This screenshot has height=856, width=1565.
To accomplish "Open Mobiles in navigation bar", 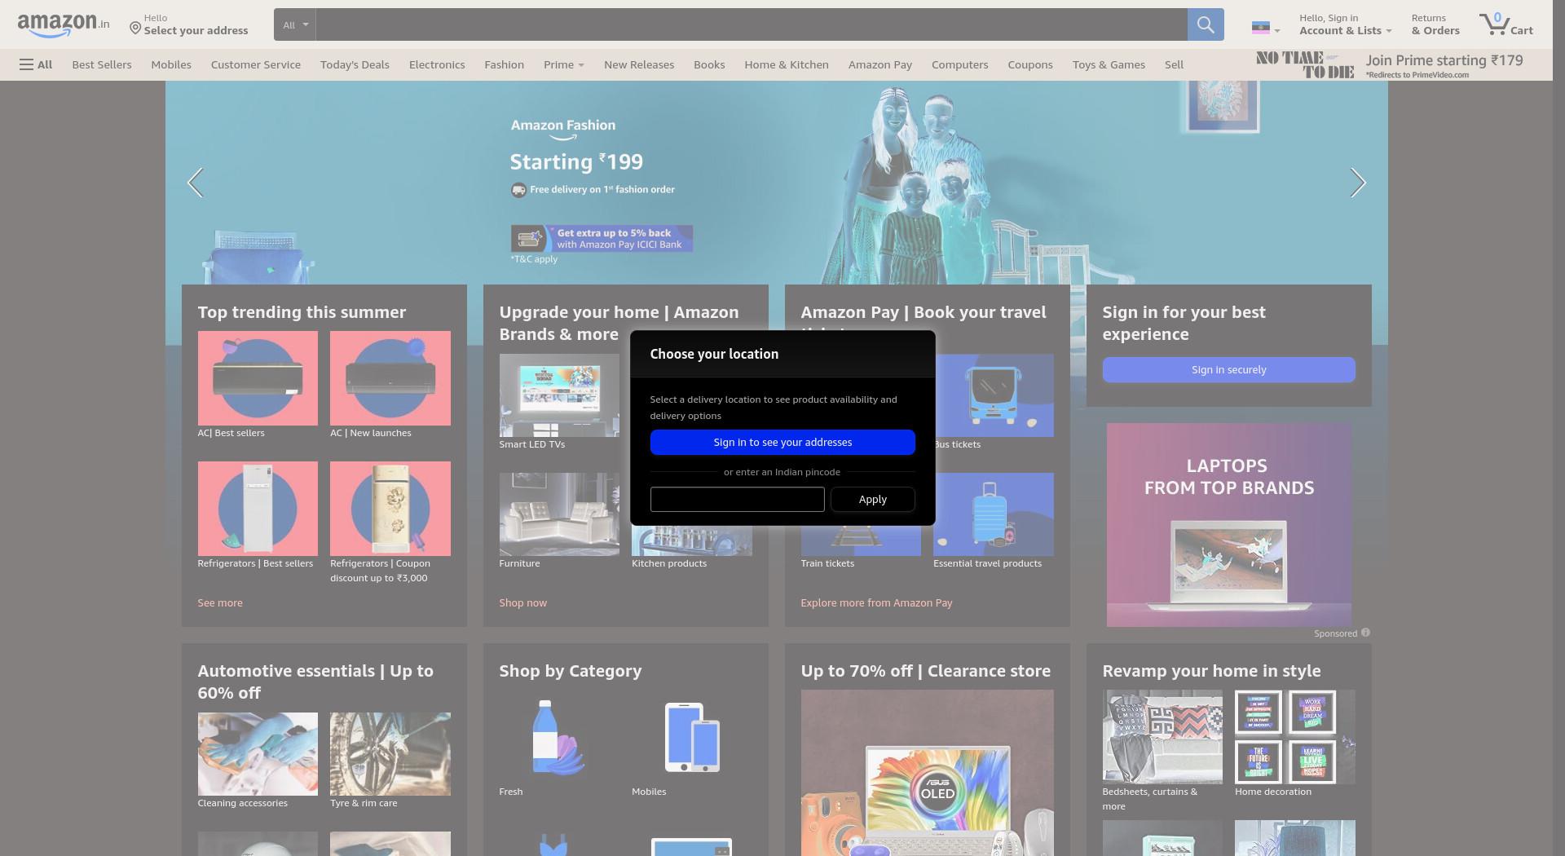I will (171, 64).
